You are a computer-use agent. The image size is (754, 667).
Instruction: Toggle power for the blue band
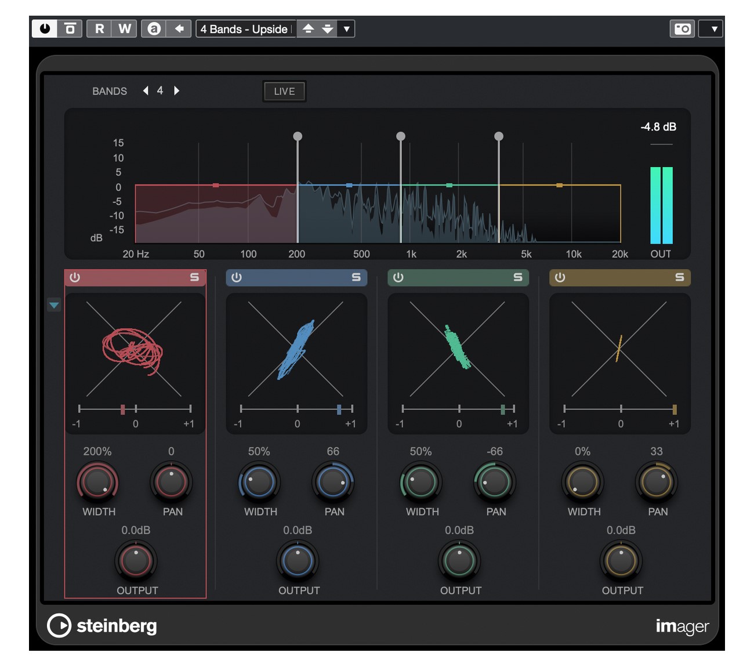coord(237,277)
